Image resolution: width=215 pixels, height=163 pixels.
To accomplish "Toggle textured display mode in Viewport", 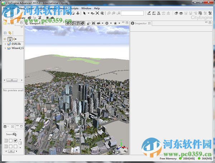I will click(82, 23).
